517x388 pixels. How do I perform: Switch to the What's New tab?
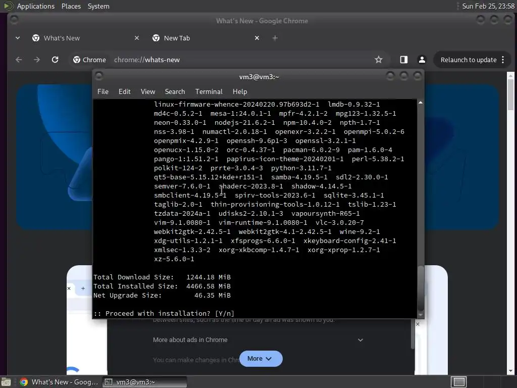pyautogui.click(x=84, y=38)
